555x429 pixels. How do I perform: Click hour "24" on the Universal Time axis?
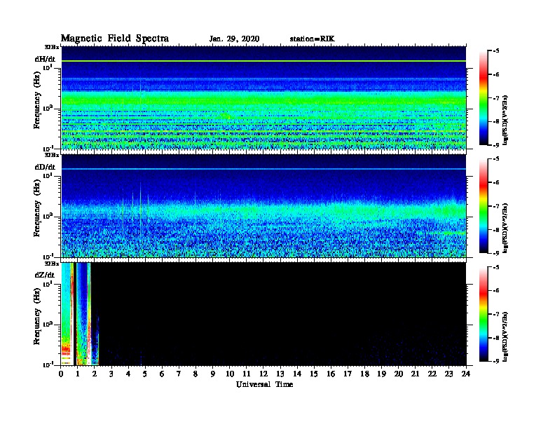click(466, 374)
